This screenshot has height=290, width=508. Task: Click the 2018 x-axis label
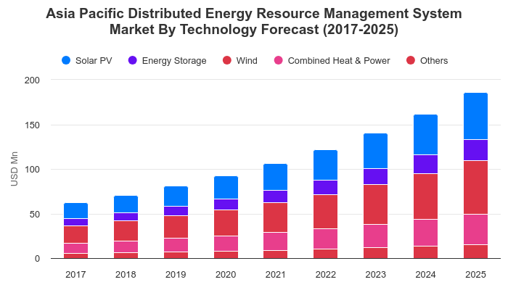pyautogui.click(x=126, y=275)
